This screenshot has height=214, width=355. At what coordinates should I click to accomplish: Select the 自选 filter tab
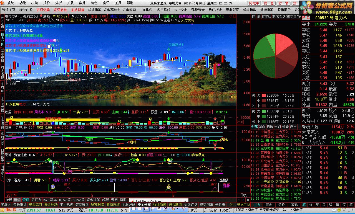pyautogui.click(x=270, y=127)
